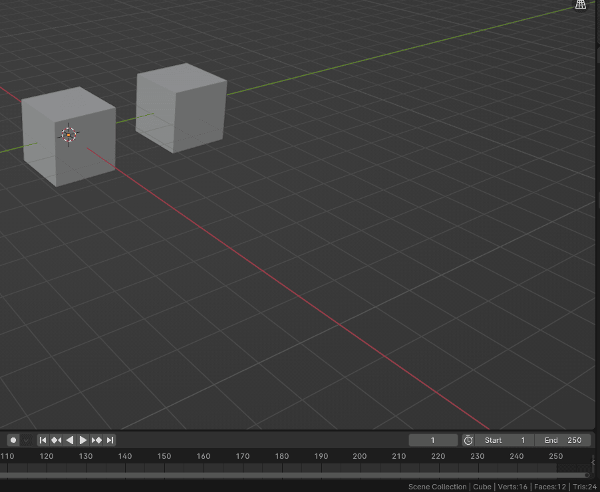Jump to the next keyframe
The image size is (600, 492).
coord(96,440)
